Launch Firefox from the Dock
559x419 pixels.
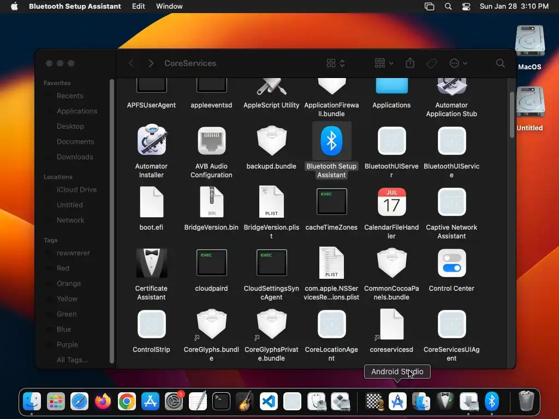click(103, 402)
